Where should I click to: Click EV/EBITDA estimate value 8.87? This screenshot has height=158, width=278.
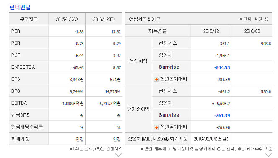pyautogui.click(x=117, y=67)
